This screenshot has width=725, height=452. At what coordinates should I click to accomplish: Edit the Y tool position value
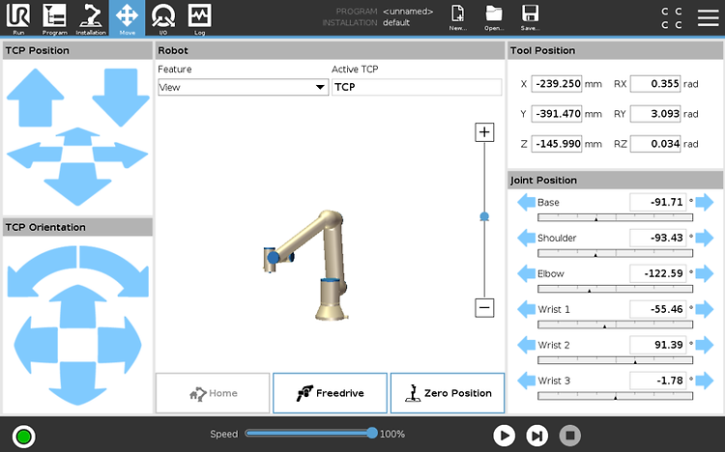pos(556,114)
